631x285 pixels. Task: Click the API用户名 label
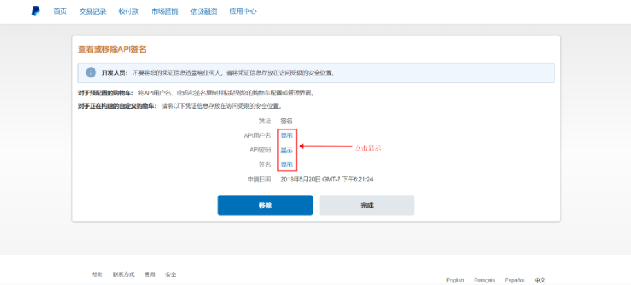click(257, 136)
